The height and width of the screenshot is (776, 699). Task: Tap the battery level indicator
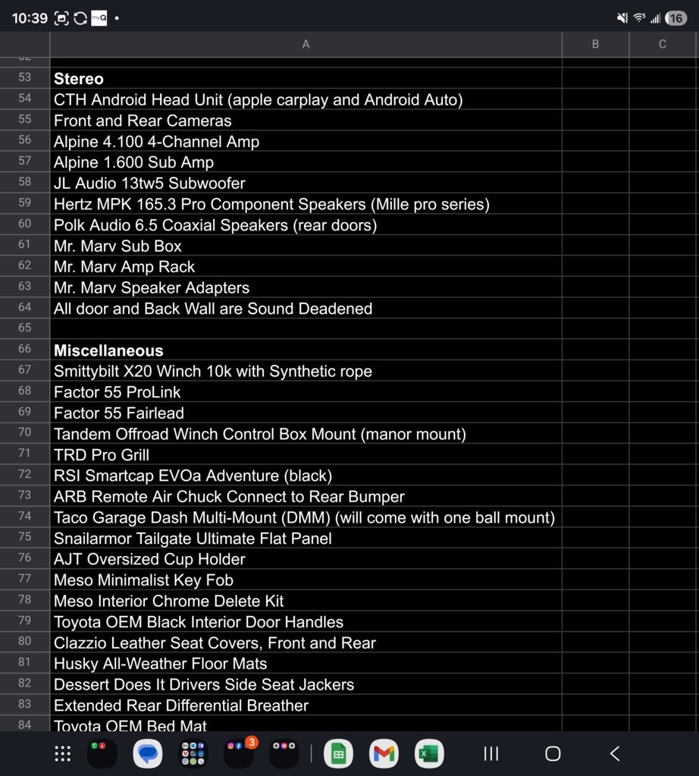click(x=675, y=18)
